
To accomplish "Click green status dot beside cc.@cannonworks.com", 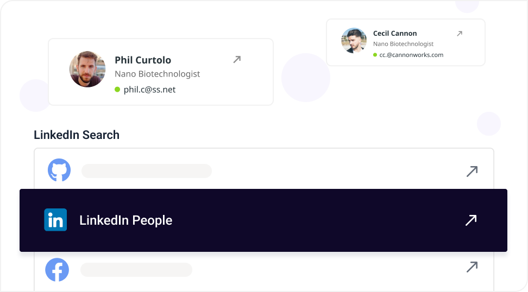I will pyautogui.click(x=375, y=55).
